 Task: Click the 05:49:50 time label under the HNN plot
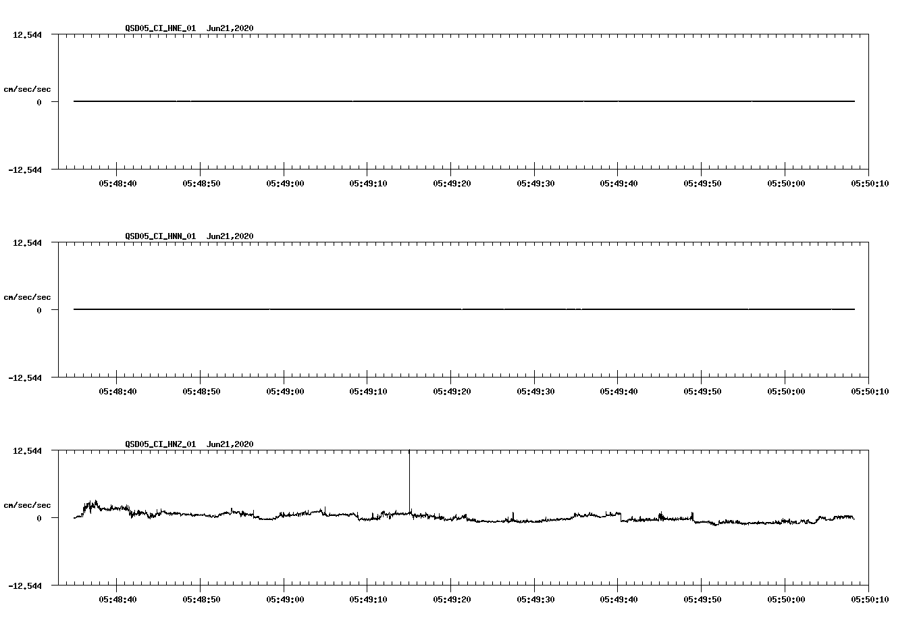click(x=702, y=391)
